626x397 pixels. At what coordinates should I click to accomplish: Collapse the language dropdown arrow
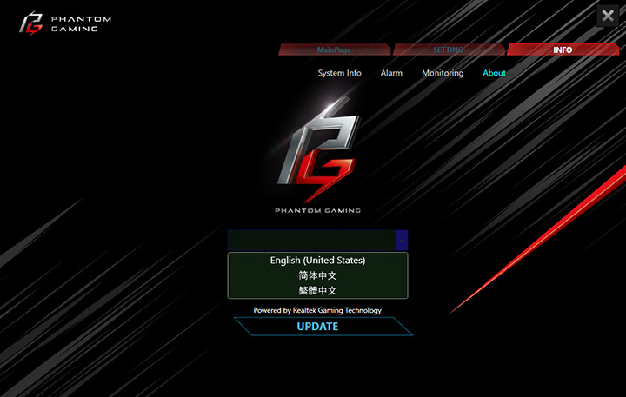tap(402, 240)
